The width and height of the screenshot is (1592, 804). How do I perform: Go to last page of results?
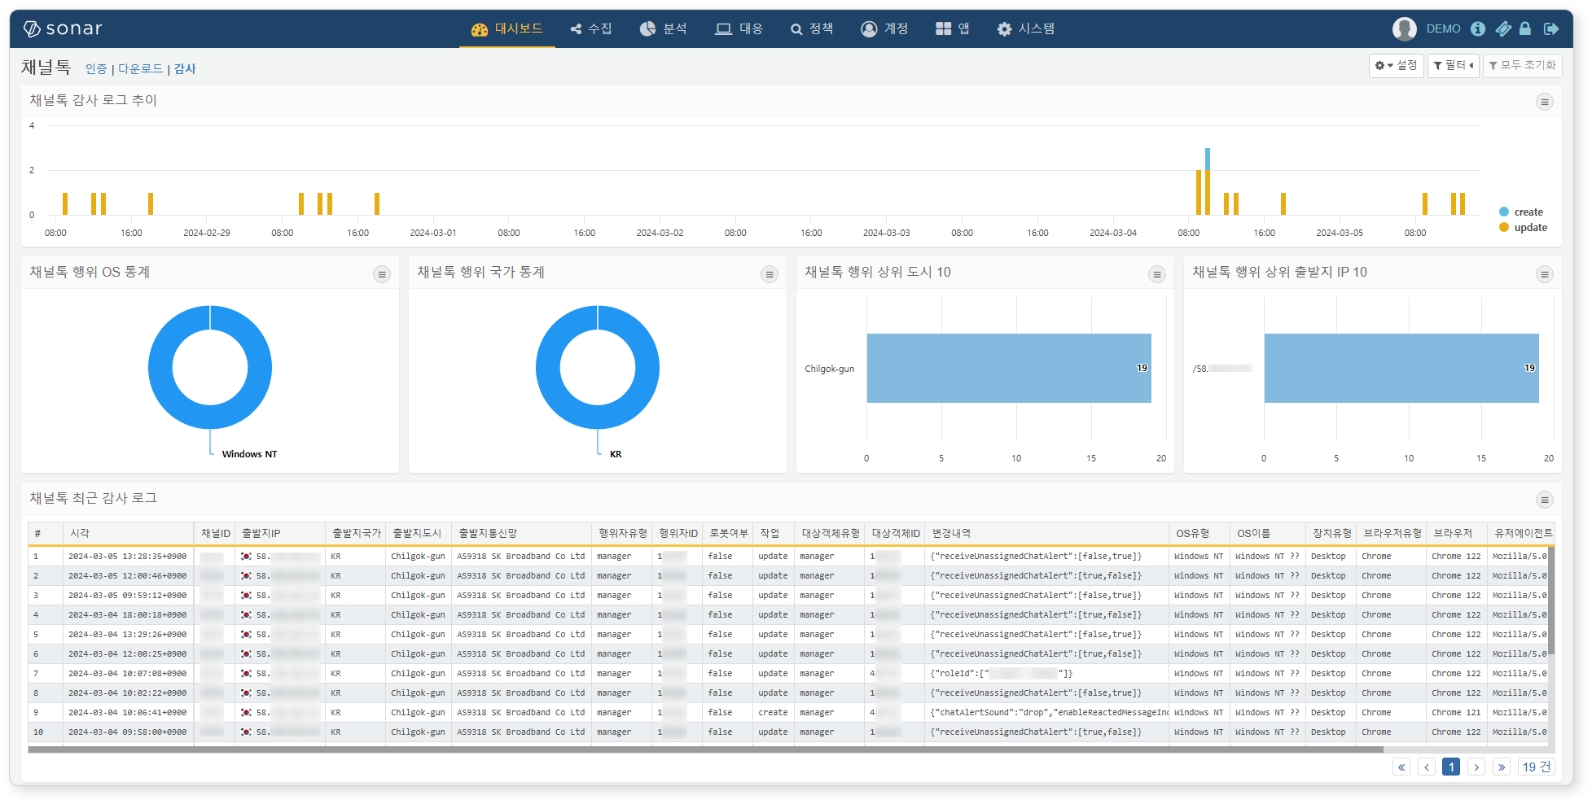pos(1502,767)
